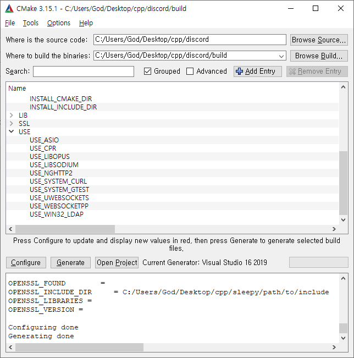Click Browse Source button
Image resolution: width=354 pixels, height=358 pixels.
[x=319, y=40]
